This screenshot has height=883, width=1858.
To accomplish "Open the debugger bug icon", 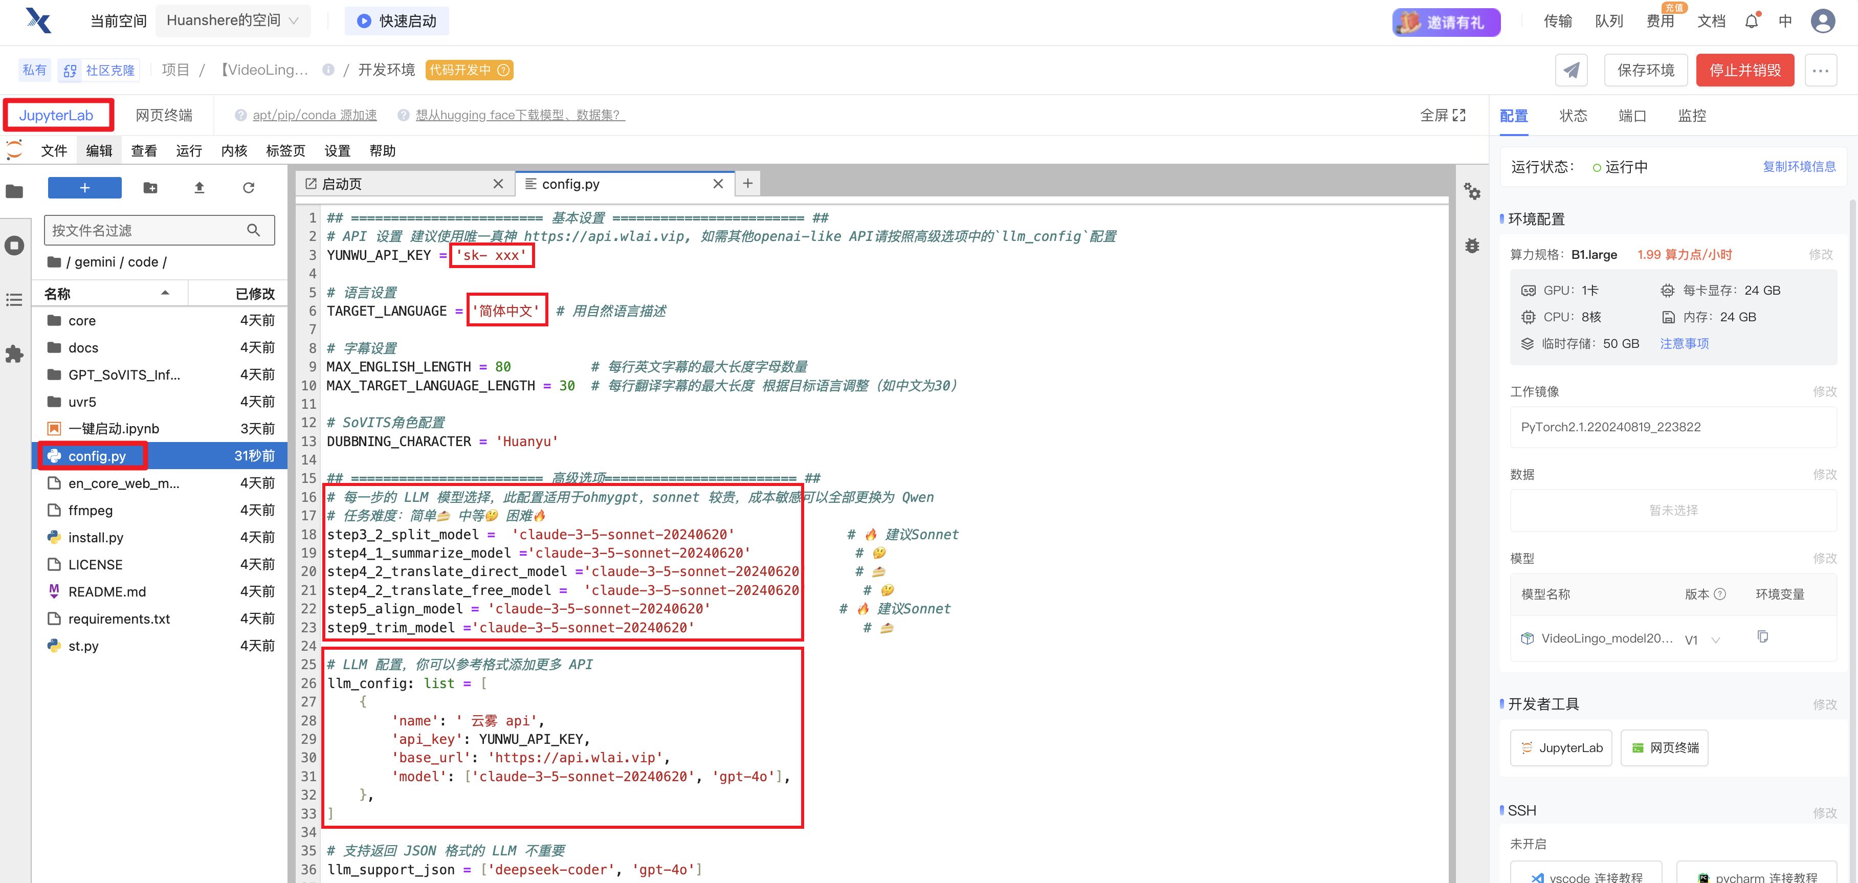I will [x=1472, y=246].
